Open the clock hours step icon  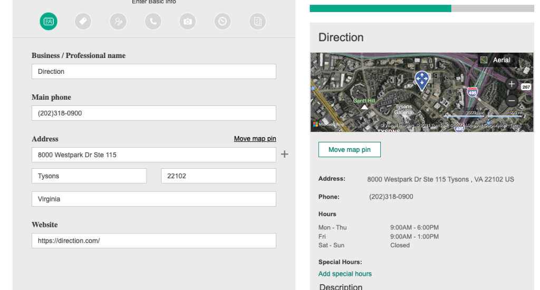[223, 22]
